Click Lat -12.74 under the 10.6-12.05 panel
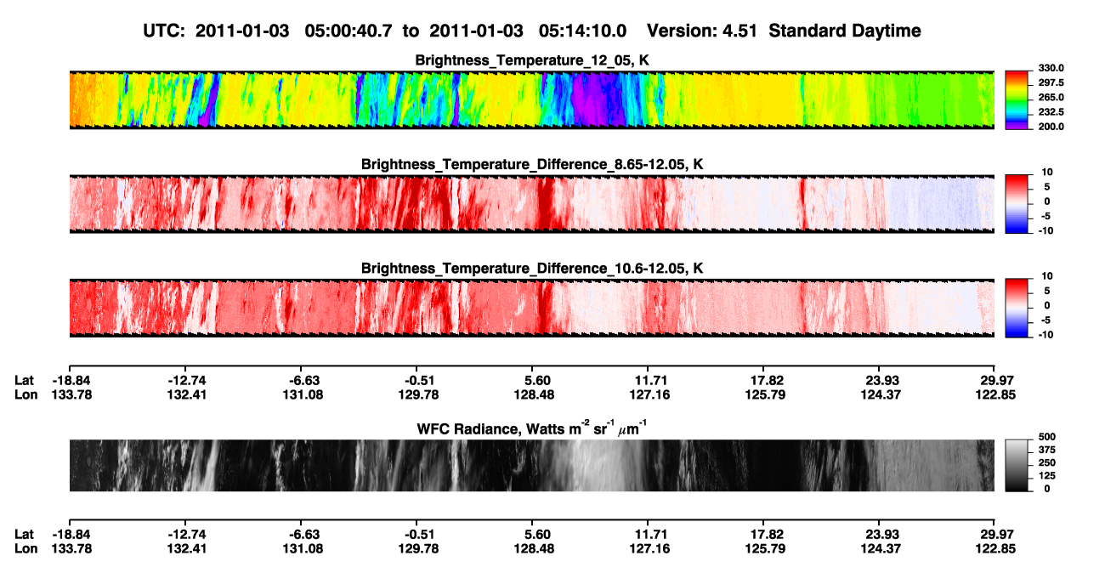1105x567 pixels. tap(184, 380)
